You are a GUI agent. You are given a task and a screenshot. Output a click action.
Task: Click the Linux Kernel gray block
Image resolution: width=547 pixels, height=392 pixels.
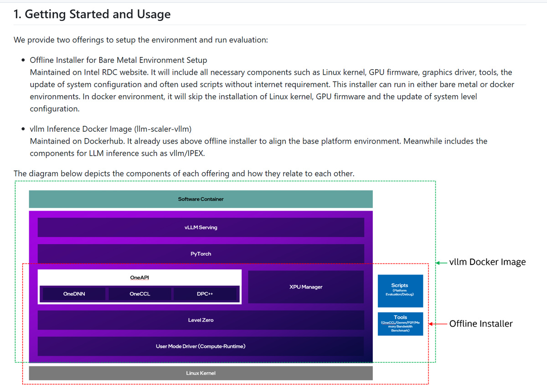201,373
